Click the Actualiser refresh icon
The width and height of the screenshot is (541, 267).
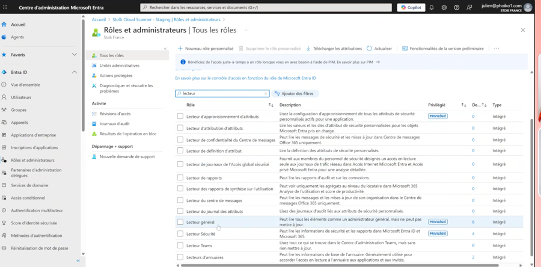click(370, 49)
